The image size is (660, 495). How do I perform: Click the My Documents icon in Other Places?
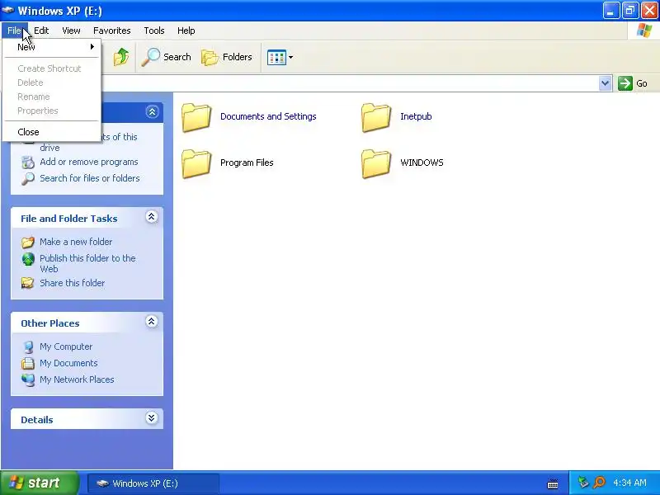click(28, 363)
